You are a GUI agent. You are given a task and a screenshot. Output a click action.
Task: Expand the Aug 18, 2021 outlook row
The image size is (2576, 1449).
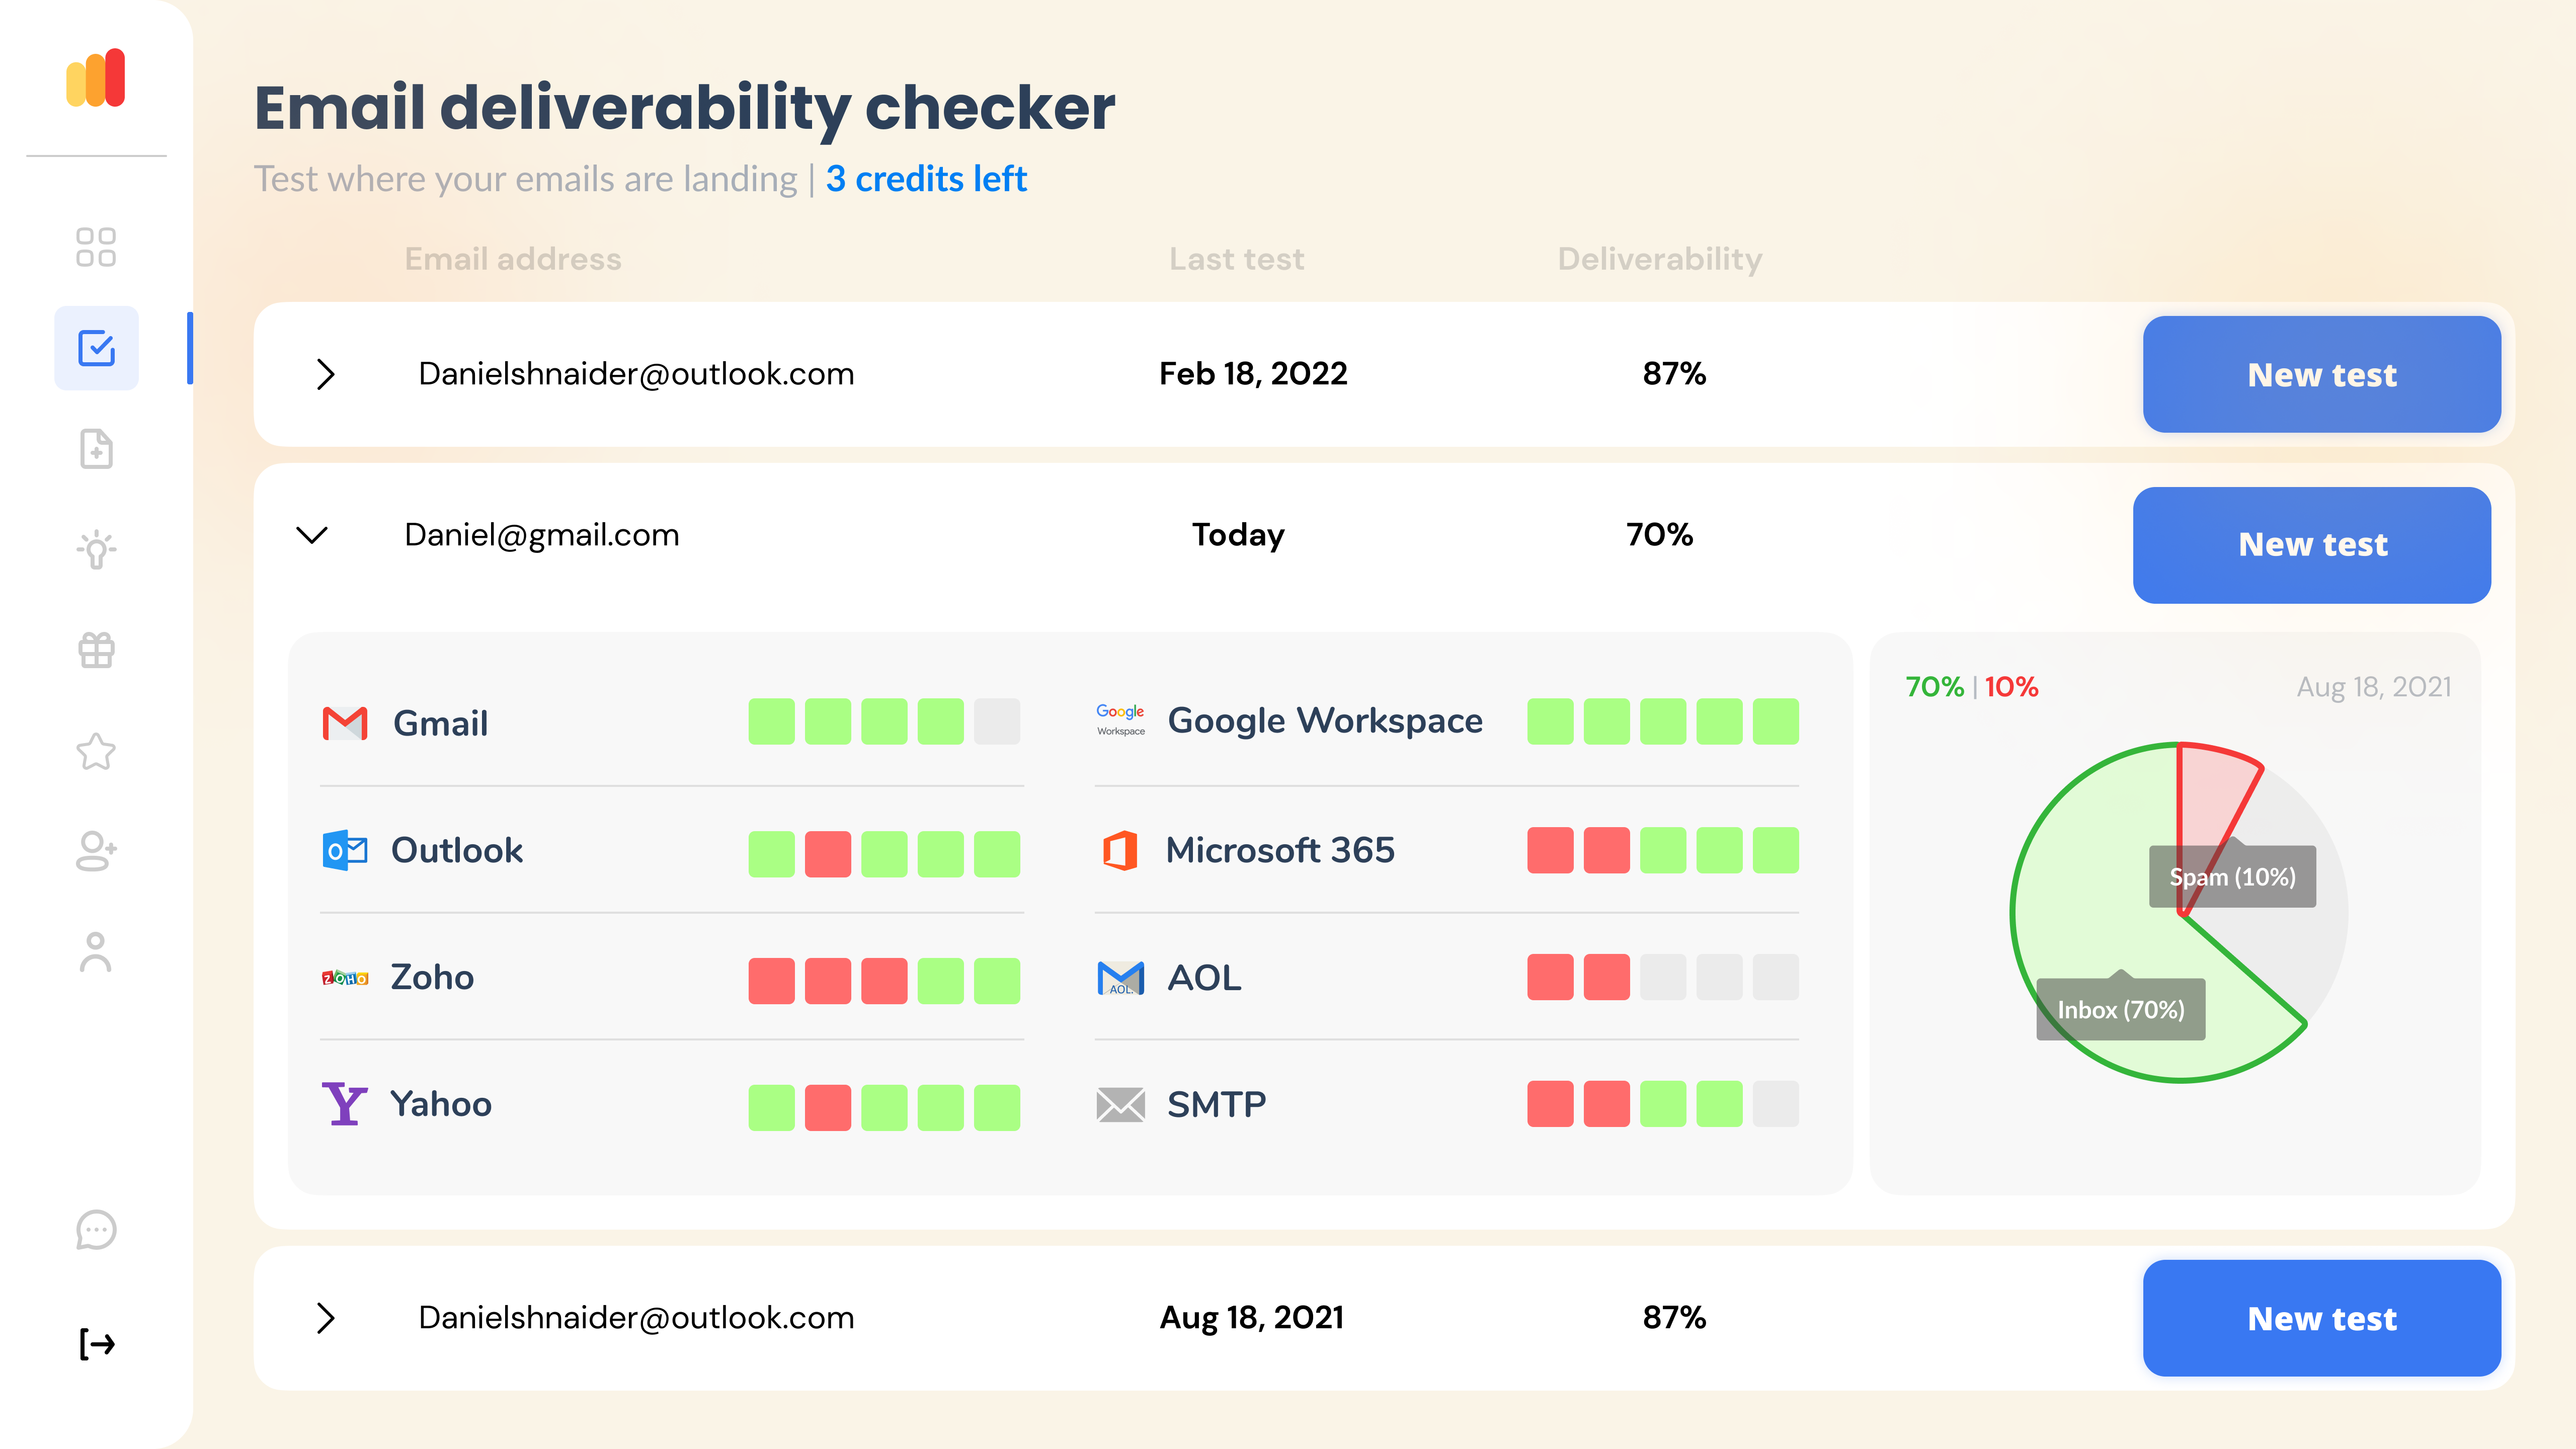click(325, 1318)
